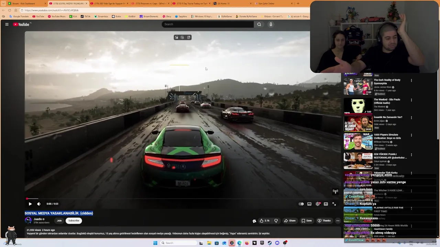Switch to Home / X tab
Viewport: 440px width, 247px height.
(x=232, y=3)
